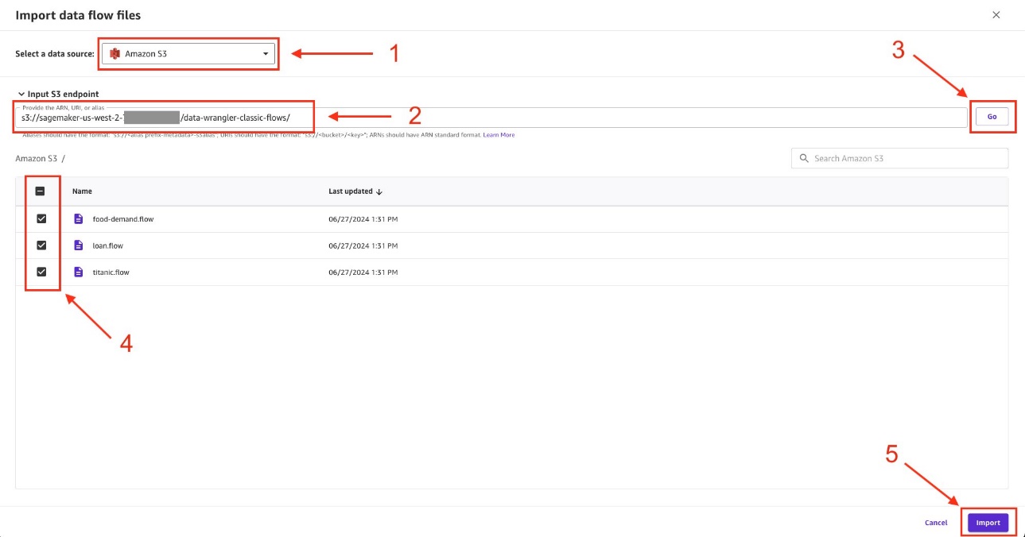
Task: Click the titanic.flow last updated date
Action: click(363, 272)
